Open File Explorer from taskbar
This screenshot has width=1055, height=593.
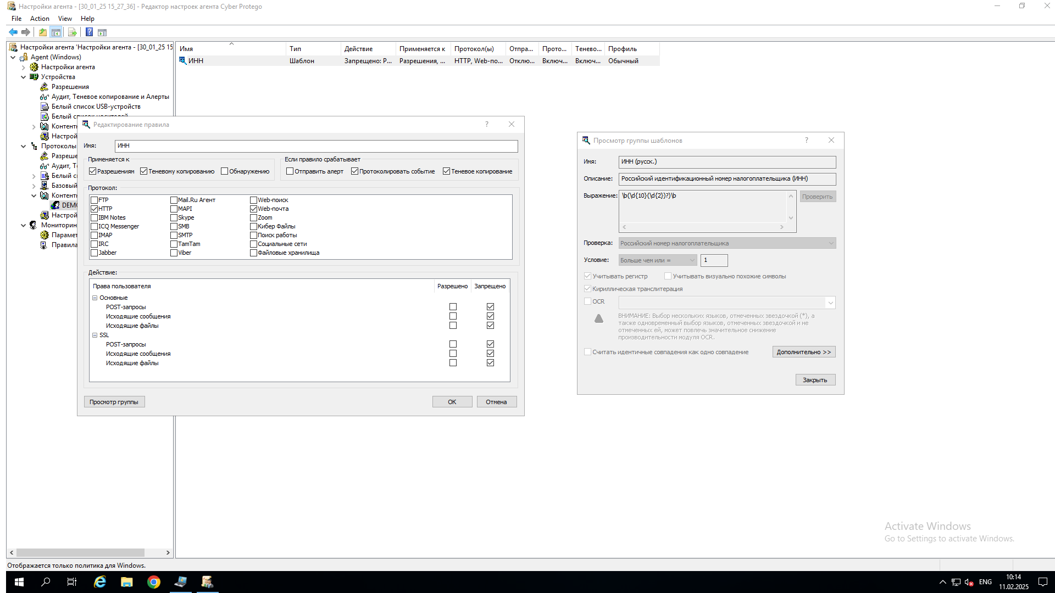[x=126, y=582]
